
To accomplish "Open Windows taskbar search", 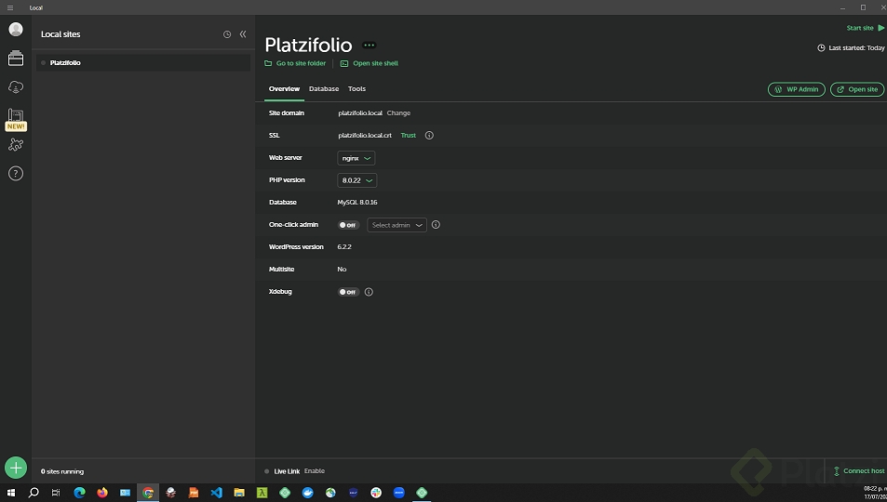I will [34, 493].
